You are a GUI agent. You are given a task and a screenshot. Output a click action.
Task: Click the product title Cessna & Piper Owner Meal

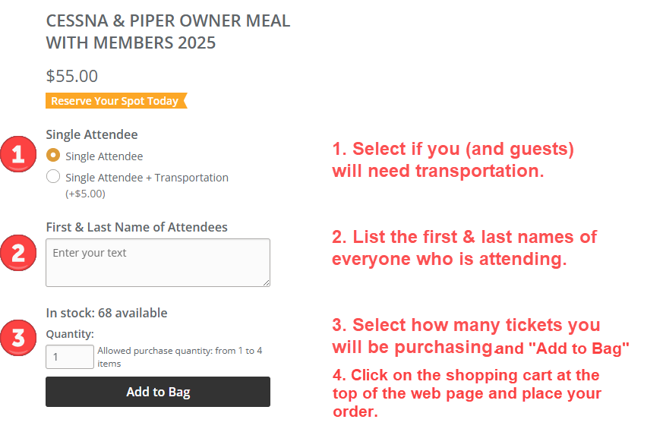pos(169,32)
